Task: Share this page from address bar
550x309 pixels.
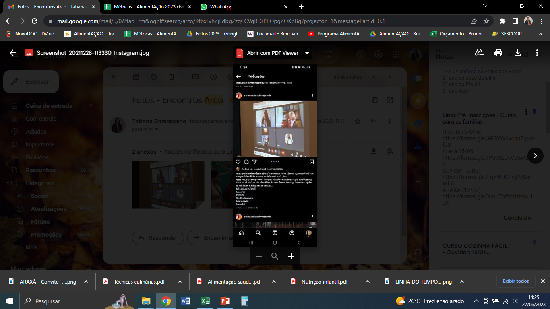Action: pos(473,21)
